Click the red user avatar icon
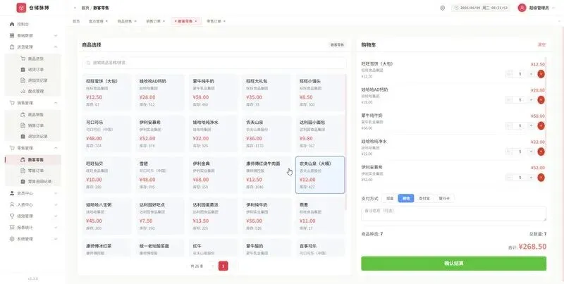Viewport: 564px width, 284px height. (522, 8)
